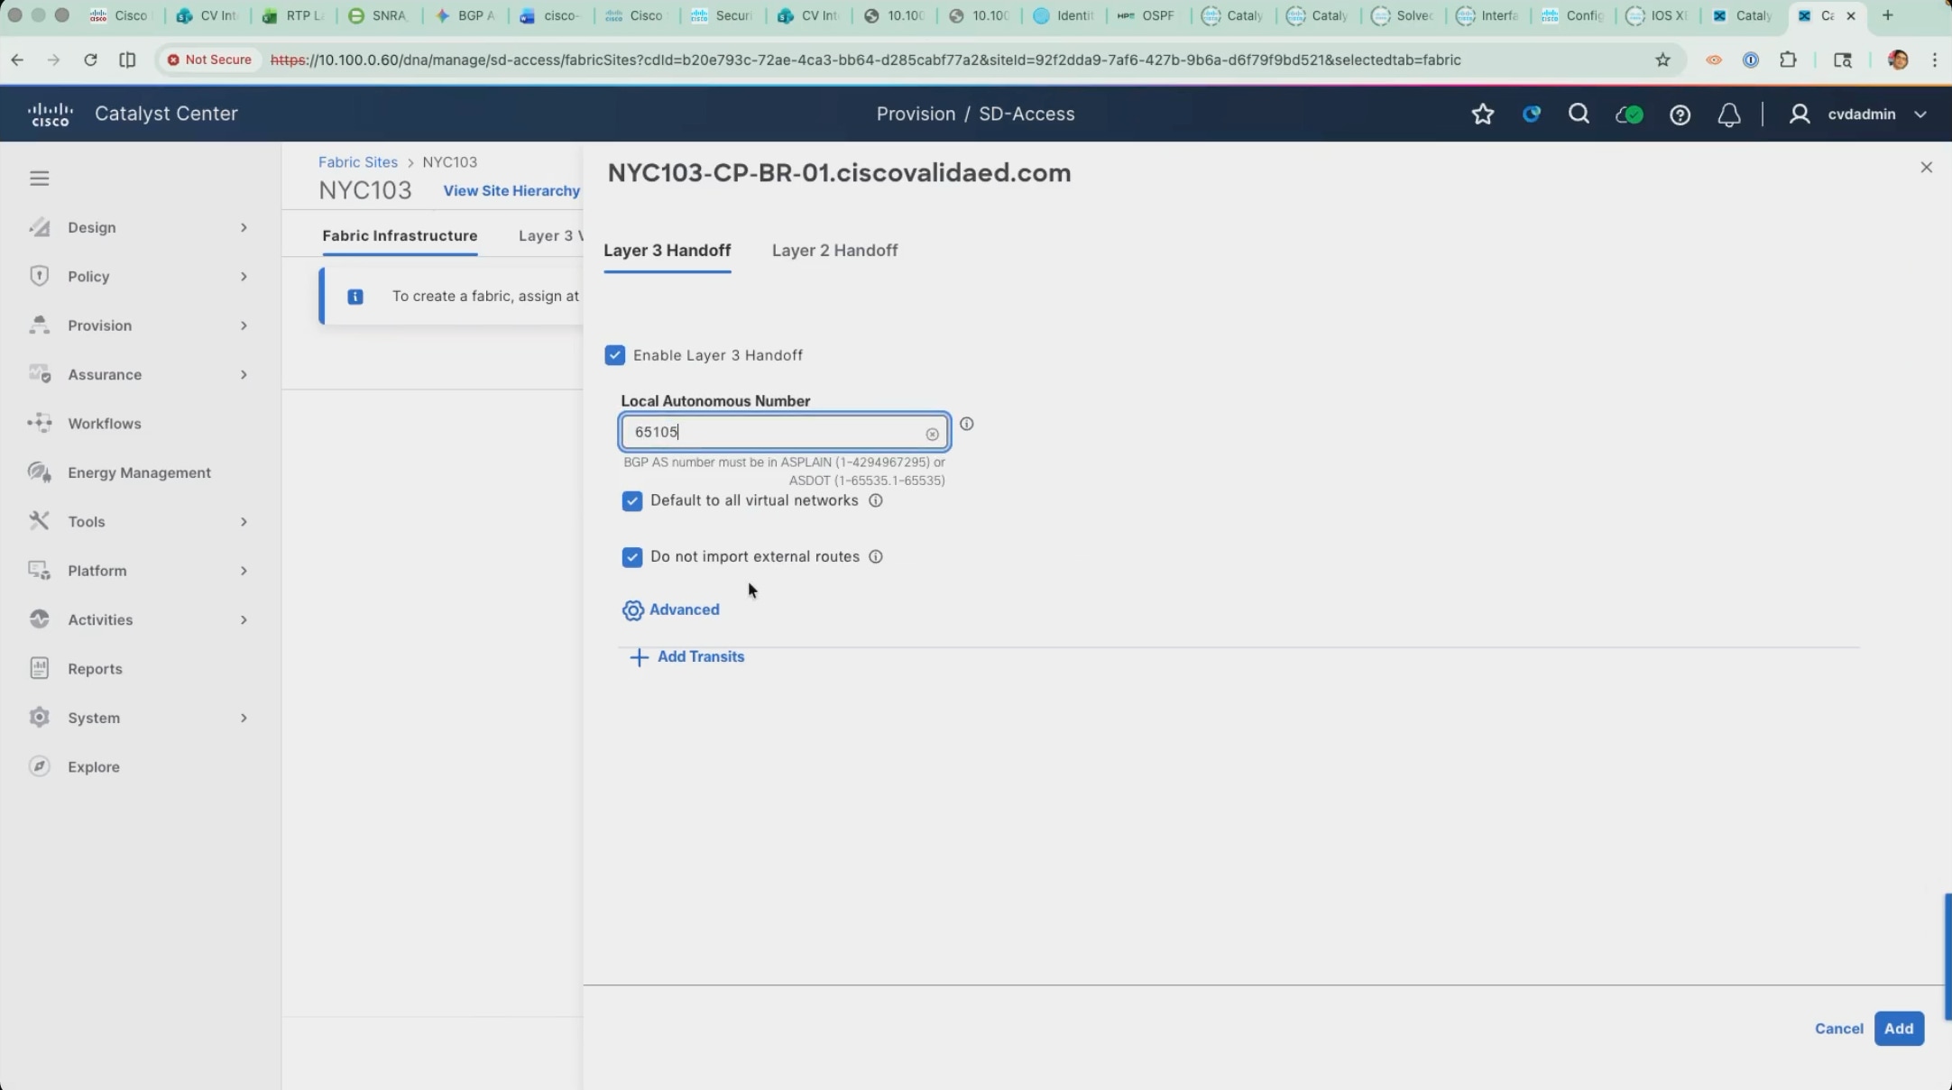Open the Advanced settings link

(x=685, y=609)
